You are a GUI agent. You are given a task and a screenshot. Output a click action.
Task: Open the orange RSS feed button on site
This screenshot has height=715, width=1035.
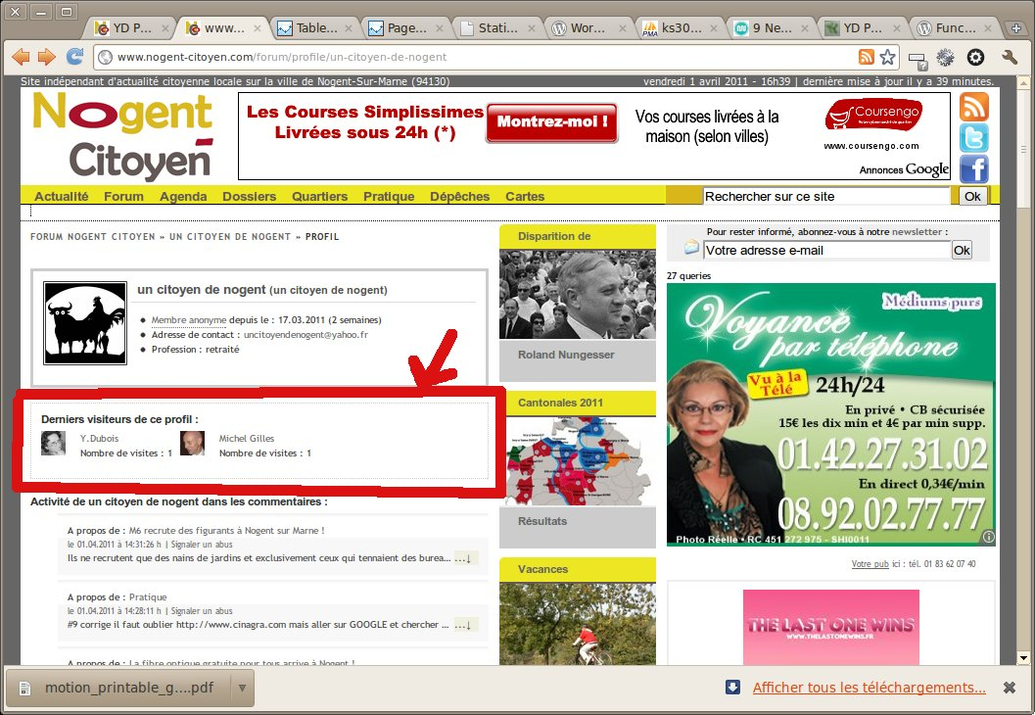(973, 107)
